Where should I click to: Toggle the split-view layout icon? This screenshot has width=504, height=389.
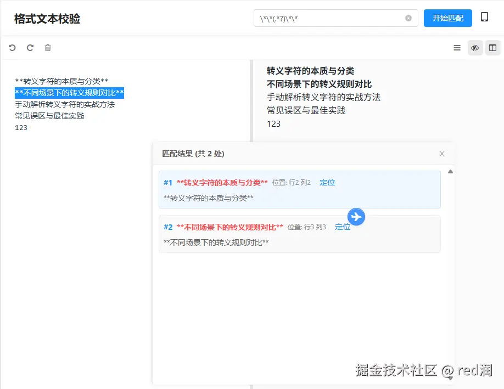pyautogui.click(x=492, y=48)
